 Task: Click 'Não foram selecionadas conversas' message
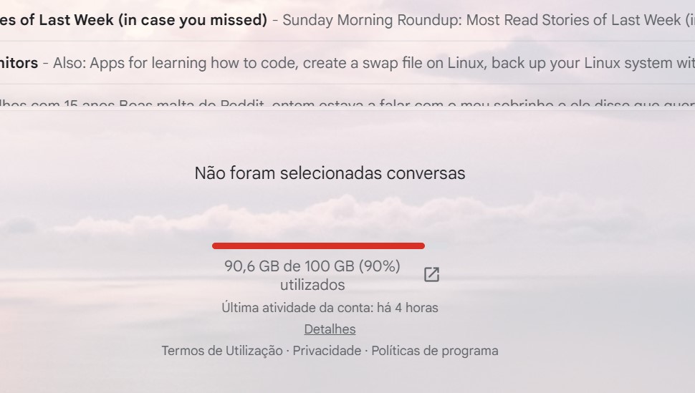[330, 173]
